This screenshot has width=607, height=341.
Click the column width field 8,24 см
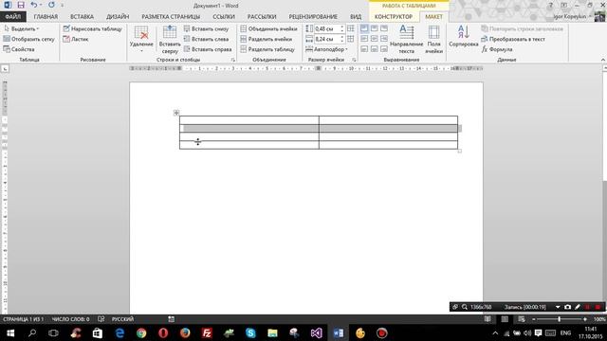tap(326, 39)
